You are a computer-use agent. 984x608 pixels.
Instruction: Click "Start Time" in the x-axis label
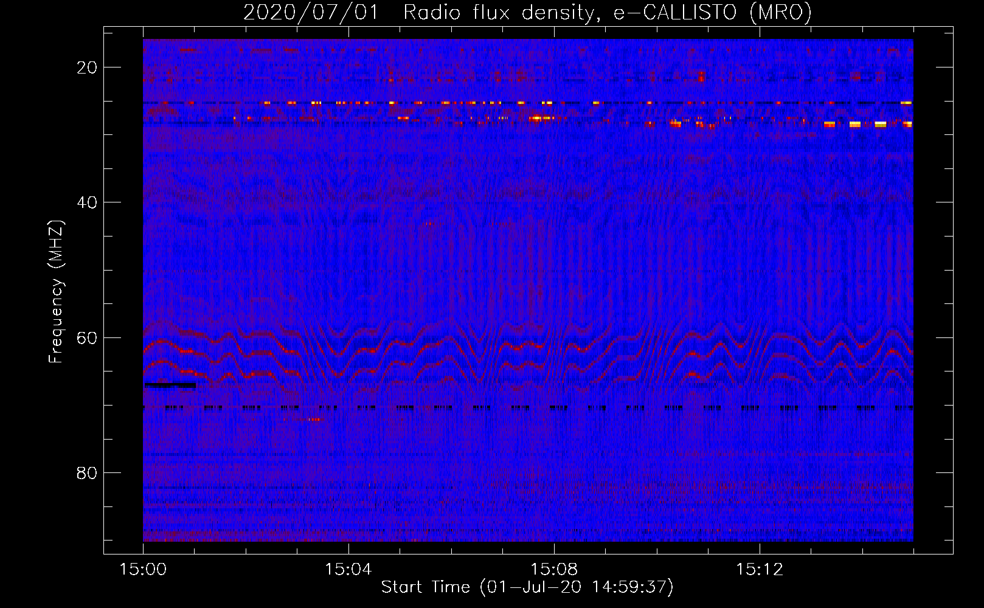[425, 587]
